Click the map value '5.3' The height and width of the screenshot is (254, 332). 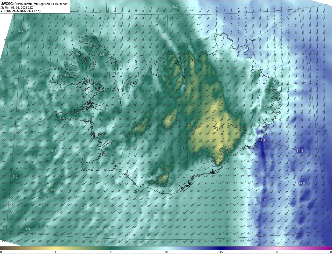pyautogui.click(x=20, y=31)
